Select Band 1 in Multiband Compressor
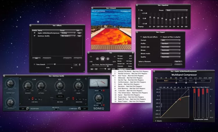Viewport: 218px width, 132px height. coord(166,81)
